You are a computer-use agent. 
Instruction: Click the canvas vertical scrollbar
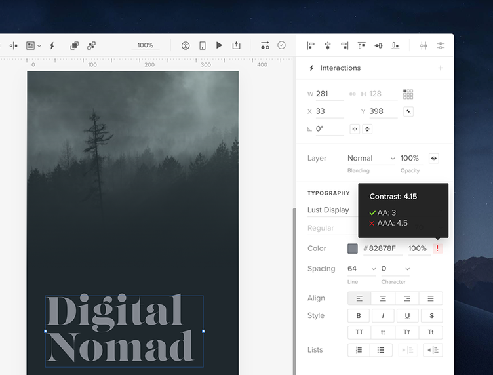pyautogui.click(x=294, y=291)
